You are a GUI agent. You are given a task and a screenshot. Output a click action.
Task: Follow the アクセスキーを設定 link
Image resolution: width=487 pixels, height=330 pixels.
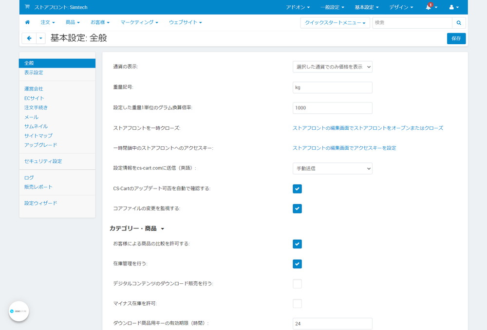(x=344, y=148)
